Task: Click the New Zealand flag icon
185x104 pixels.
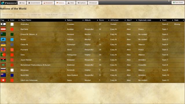Action: click(3, 75)
